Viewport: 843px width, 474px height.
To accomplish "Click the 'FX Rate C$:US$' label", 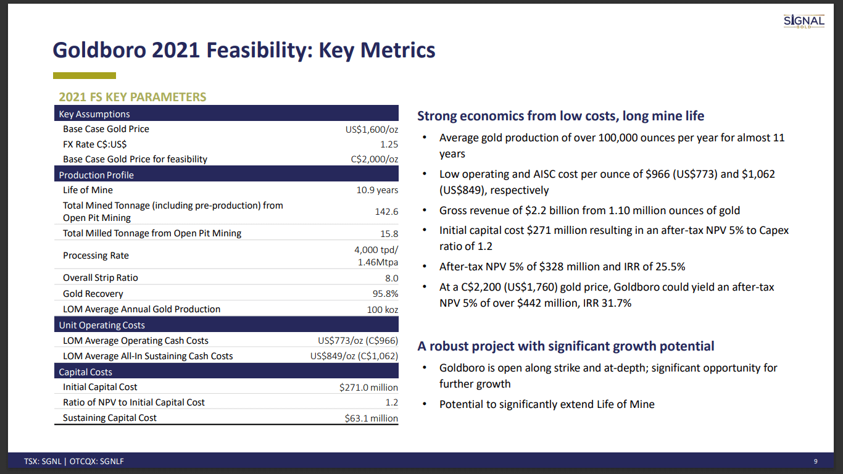I will click(x=95, y=144).
